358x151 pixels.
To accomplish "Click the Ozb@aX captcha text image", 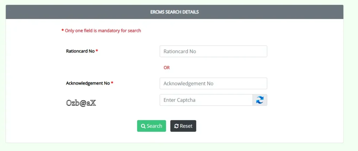I will point(81,103).
